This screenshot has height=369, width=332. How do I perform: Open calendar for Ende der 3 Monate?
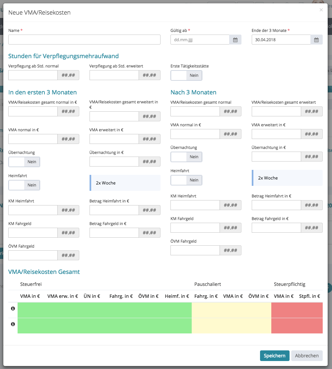316,40
